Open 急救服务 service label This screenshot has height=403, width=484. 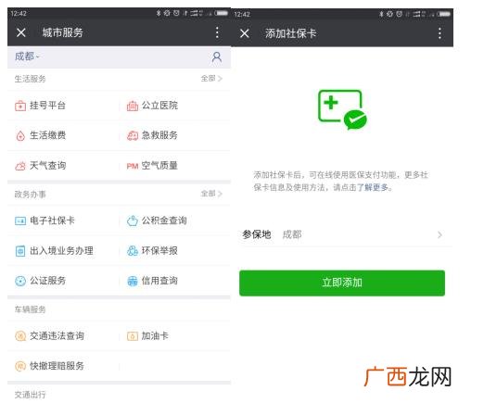(159, 135)
